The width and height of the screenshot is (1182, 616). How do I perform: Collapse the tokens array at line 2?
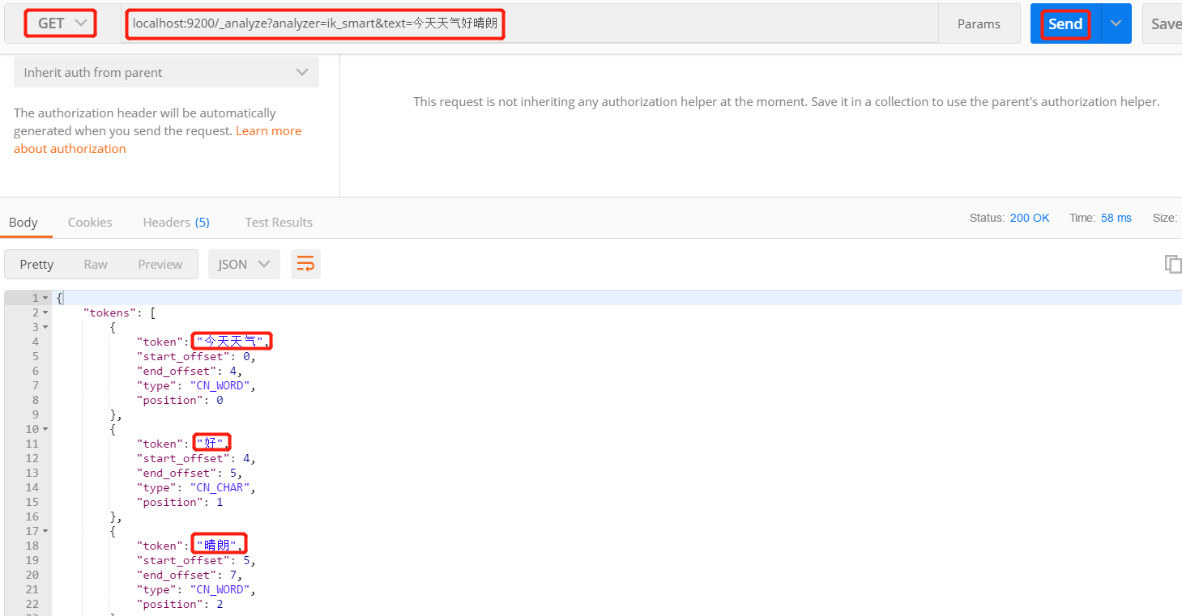coord(45,312)
